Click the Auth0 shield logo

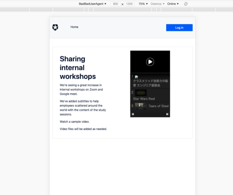tap(55, 27)
